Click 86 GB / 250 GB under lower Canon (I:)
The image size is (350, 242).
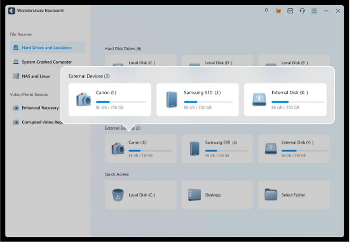[x=141, y=155]
